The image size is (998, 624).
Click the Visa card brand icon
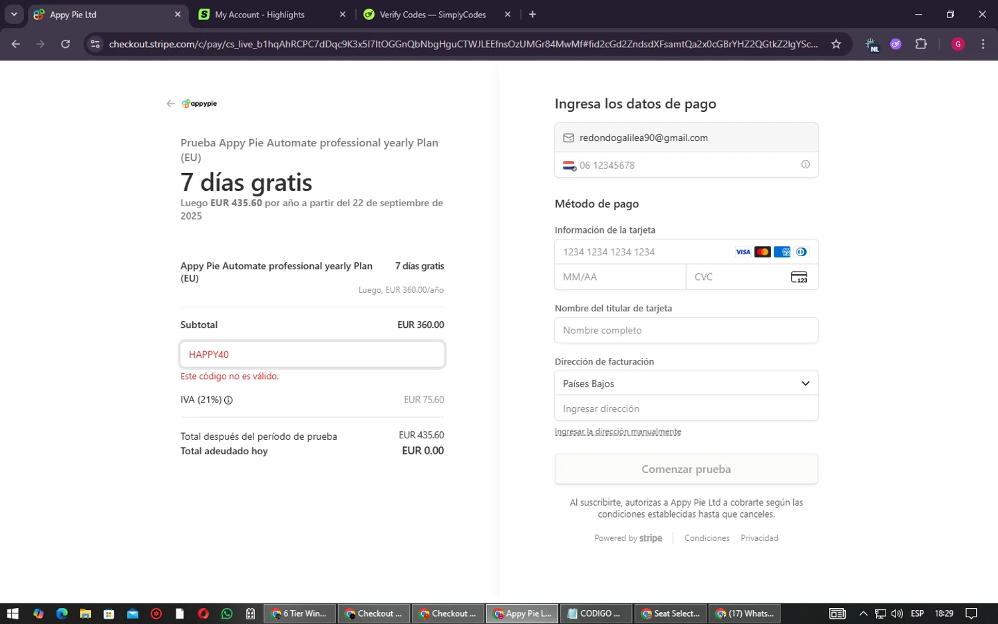[x=743, y=252]
